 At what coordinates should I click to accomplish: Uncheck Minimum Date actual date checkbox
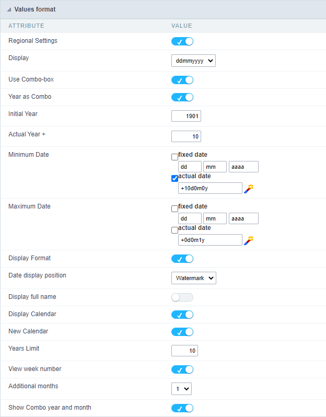click(174, 178)
